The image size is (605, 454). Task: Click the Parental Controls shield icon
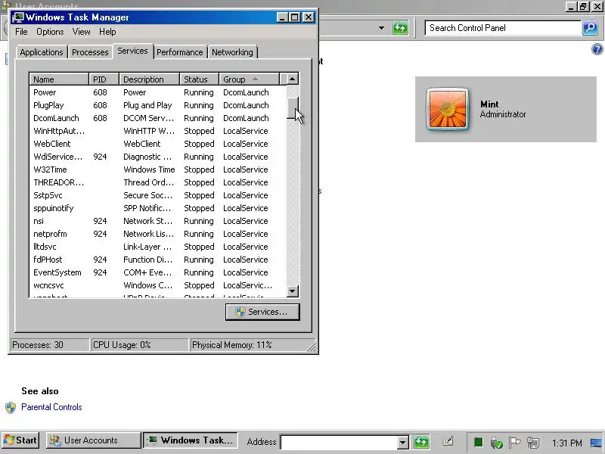click(11, 407)
